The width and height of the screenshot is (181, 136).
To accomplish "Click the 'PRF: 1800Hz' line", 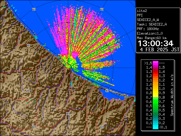I will (x=148, y=29).
